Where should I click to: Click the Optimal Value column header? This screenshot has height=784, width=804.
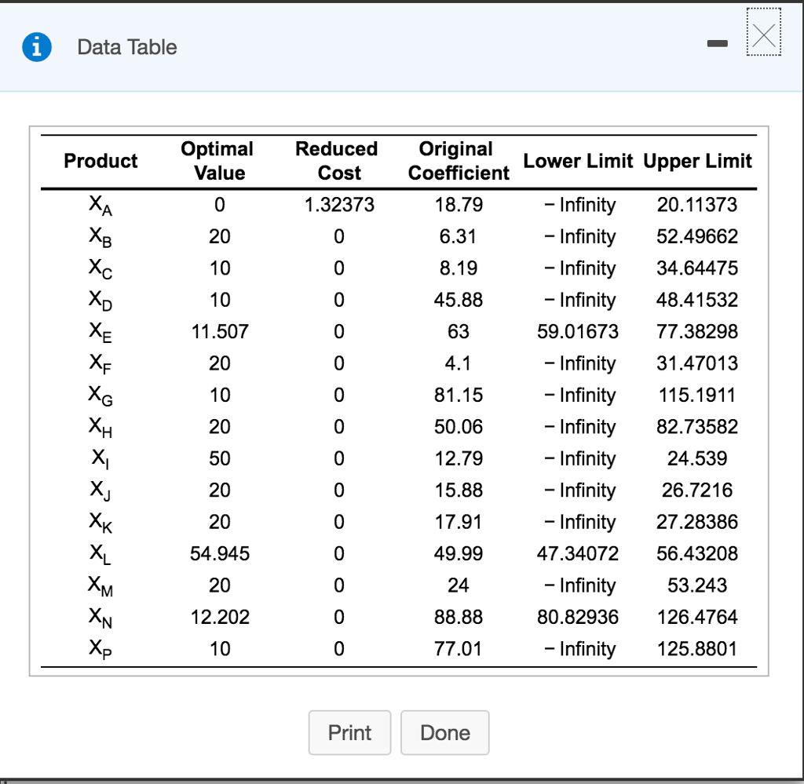coord(217,161)
